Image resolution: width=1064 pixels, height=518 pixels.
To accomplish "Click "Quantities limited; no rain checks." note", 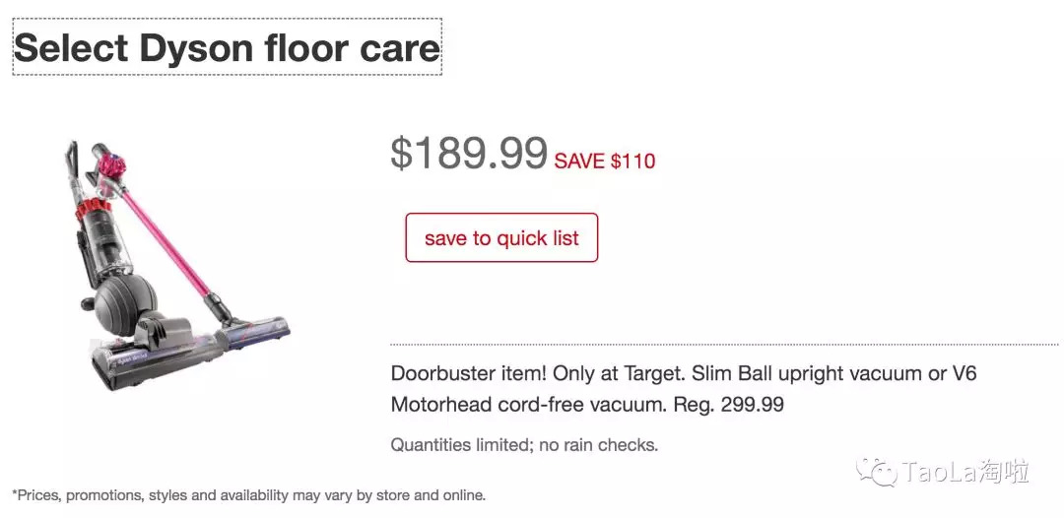I will [524, 445].
